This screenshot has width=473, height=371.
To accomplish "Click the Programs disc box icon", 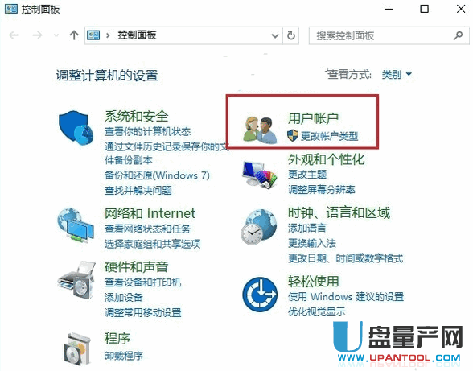I will [77, 348].
